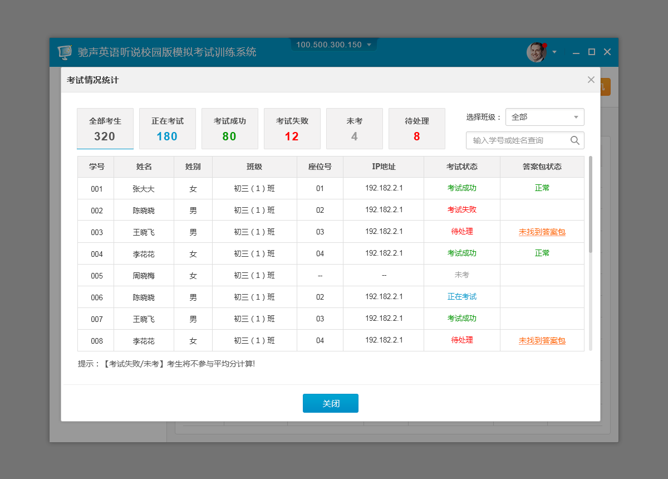Select the 未考 tab
668x479 pixels.
[x=355, y=129]
